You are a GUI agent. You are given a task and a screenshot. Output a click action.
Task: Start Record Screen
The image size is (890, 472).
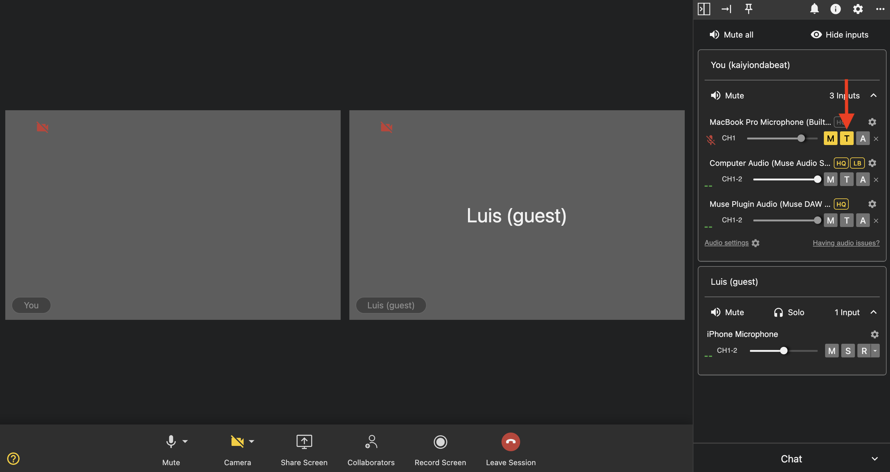(x=440, y=450)
